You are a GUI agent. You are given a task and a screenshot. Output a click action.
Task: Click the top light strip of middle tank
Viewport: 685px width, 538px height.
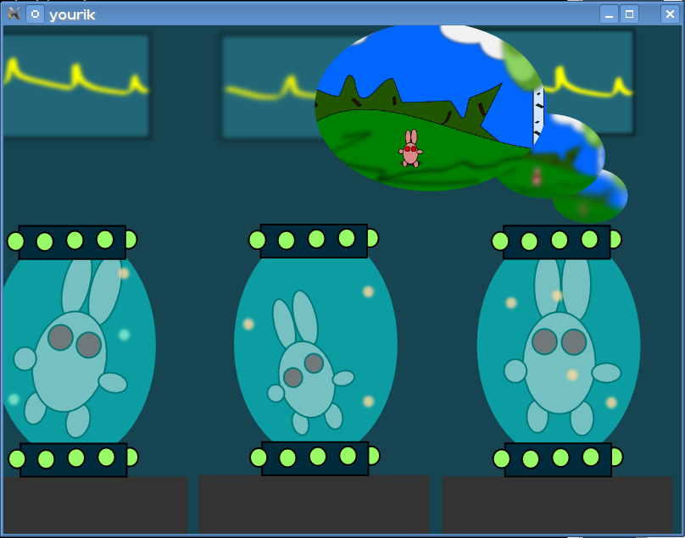pyautogui.click(x=314, y=240)
